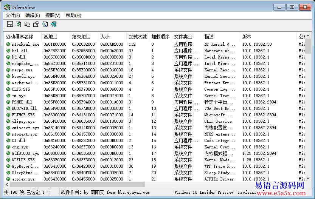
Task: Click status bar Windows 10 Insider Preview
Action: [x=204, y=192]
